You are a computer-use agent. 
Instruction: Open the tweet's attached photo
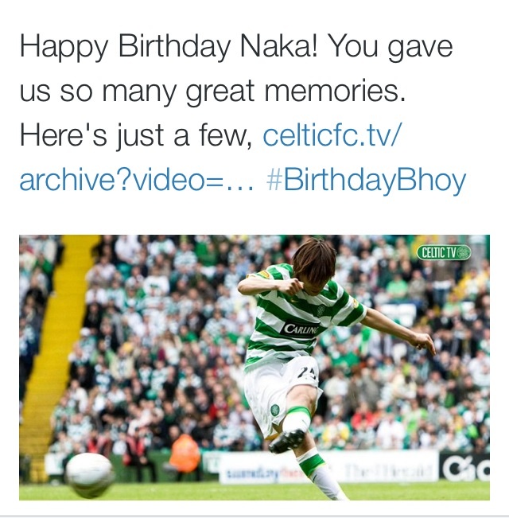[254, 368]
